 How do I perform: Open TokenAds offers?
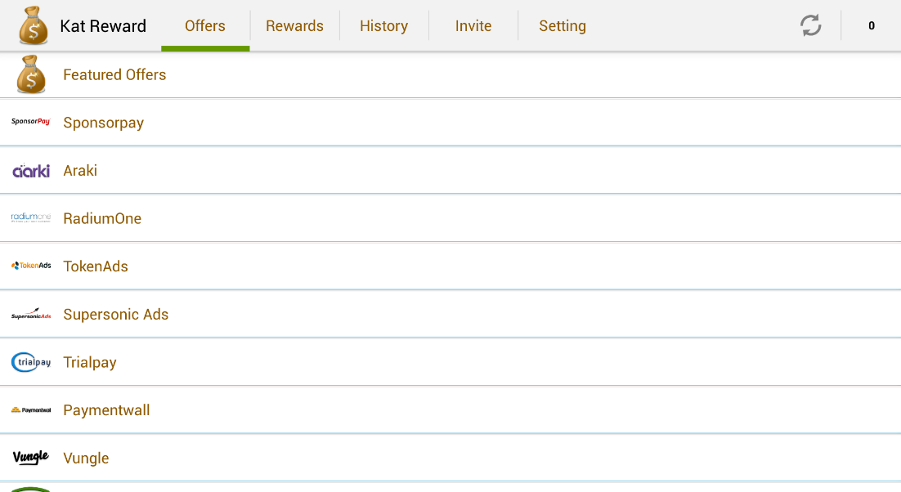(450, 266)
